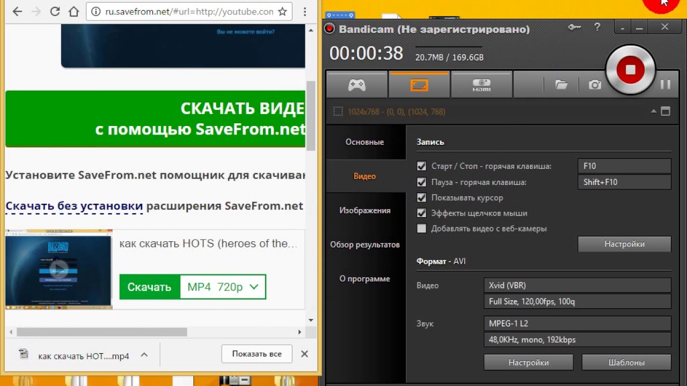Click the horizontal scrollbar left arrow

[x=11, y=332]
